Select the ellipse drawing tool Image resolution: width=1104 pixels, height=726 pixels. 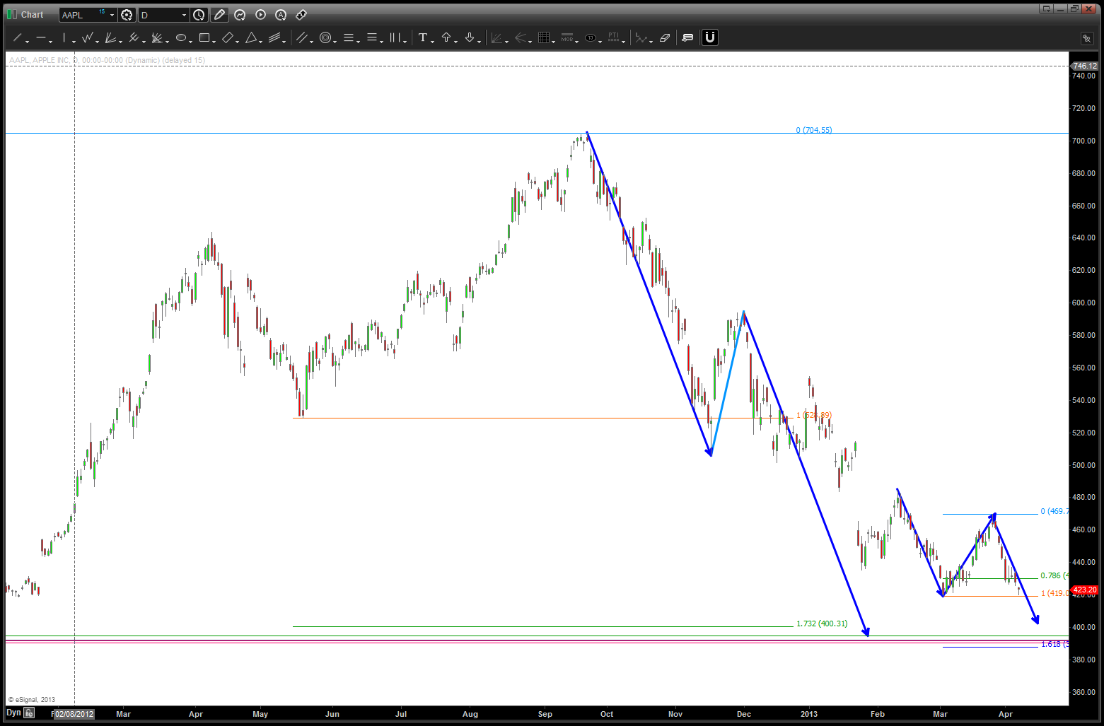tap(181, 37)
